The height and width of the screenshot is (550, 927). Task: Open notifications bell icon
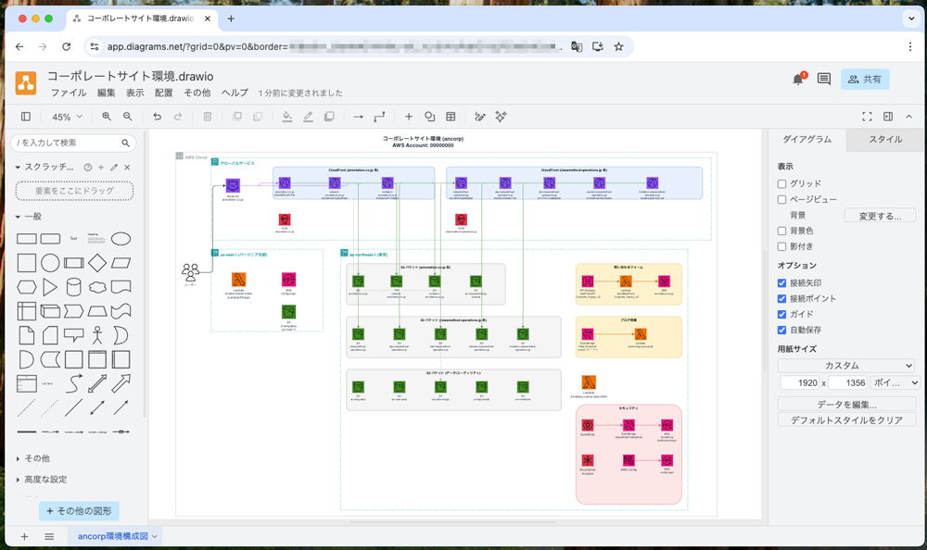[797, 80]
